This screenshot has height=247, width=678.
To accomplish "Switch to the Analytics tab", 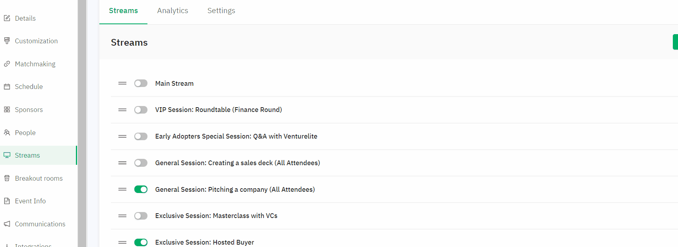I will pos(172,11).
